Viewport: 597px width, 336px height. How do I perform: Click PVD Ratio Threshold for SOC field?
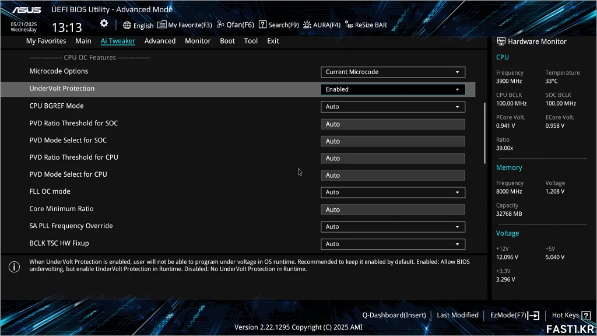click(x=392, y=124)
